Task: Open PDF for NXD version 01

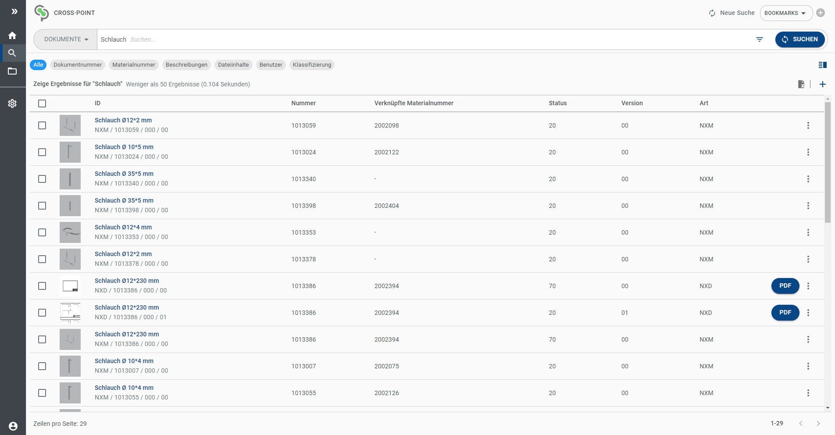Action: 785,313
